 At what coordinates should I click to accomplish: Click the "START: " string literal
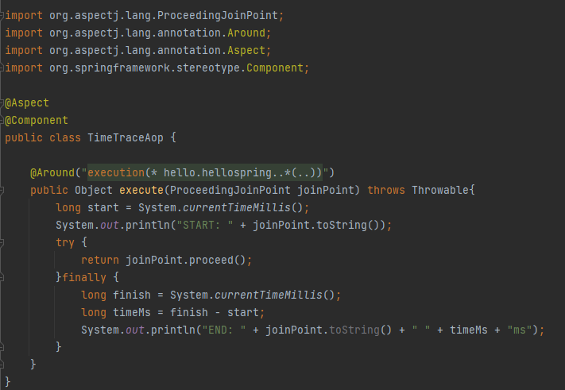[205, 225]
